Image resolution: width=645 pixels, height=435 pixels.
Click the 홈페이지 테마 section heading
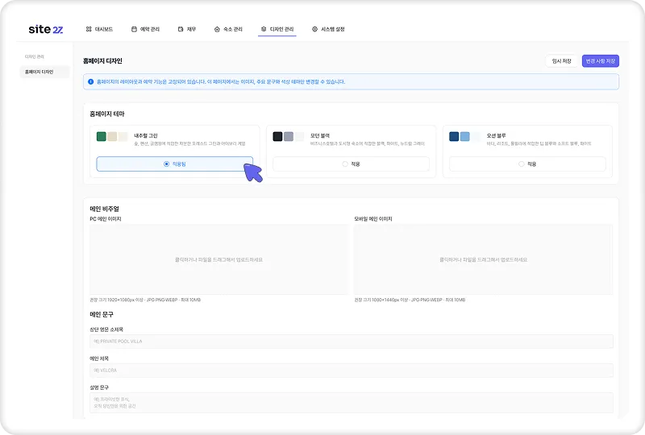click(107, 114)
